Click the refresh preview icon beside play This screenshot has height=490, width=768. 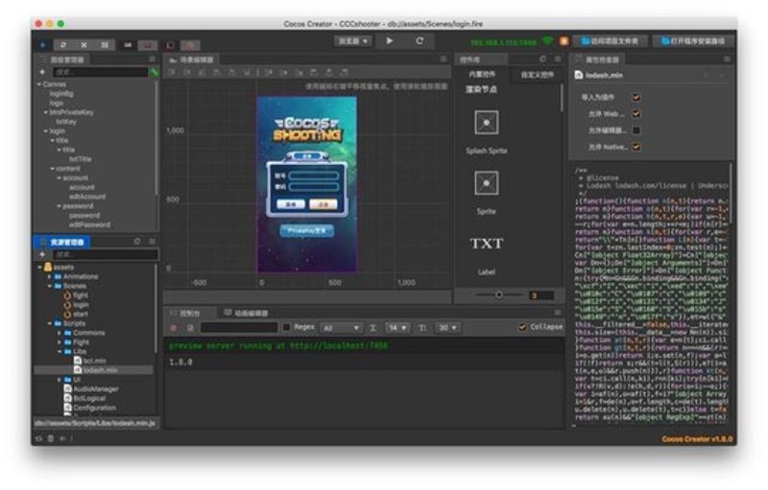[x=420, y=41]
